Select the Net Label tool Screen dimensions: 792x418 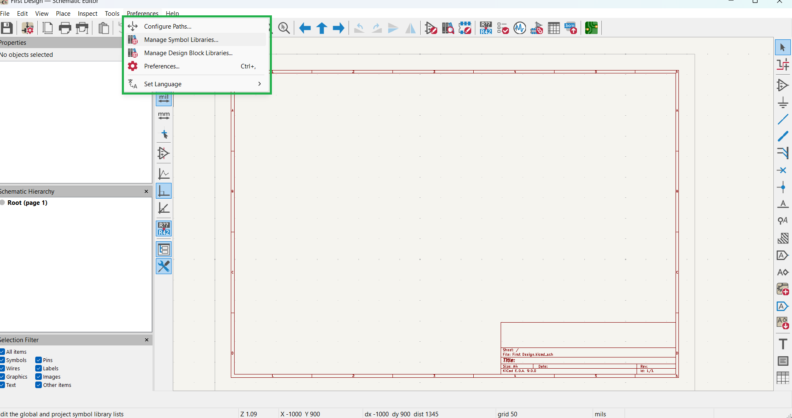[783, 204]
